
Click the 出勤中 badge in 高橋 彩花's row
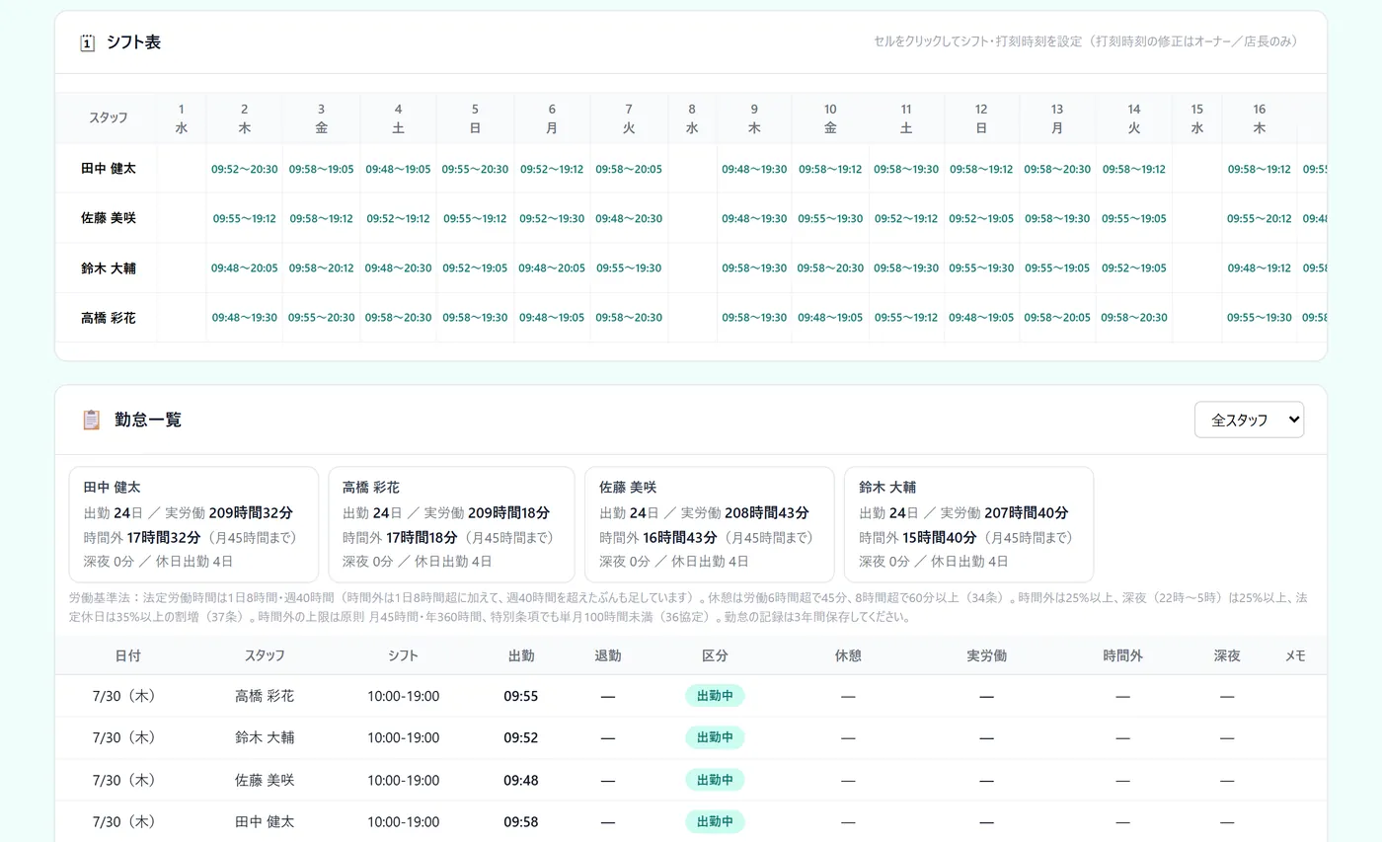(x=715, y=696)
